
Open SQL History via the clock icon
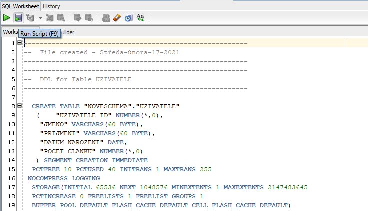[x=129, y=18]
